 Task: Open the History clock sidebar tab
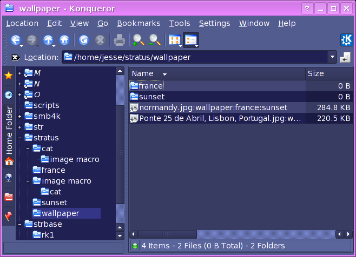[x=9, y=94]
